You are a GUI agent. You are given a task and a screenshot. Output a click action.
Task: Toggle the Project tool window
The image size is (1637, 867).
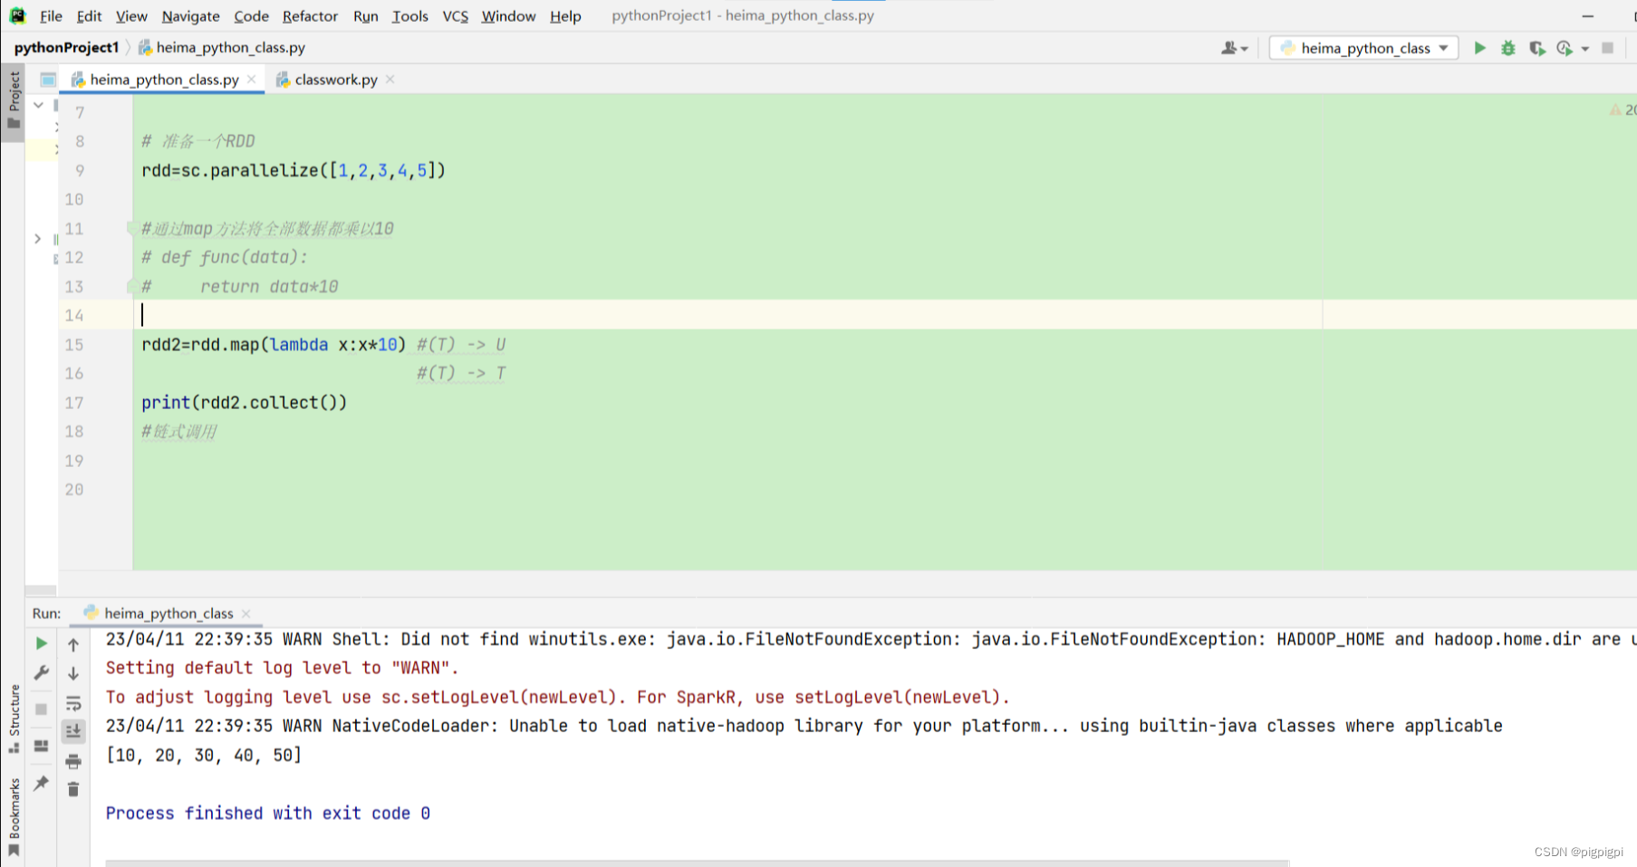point(14,101)
